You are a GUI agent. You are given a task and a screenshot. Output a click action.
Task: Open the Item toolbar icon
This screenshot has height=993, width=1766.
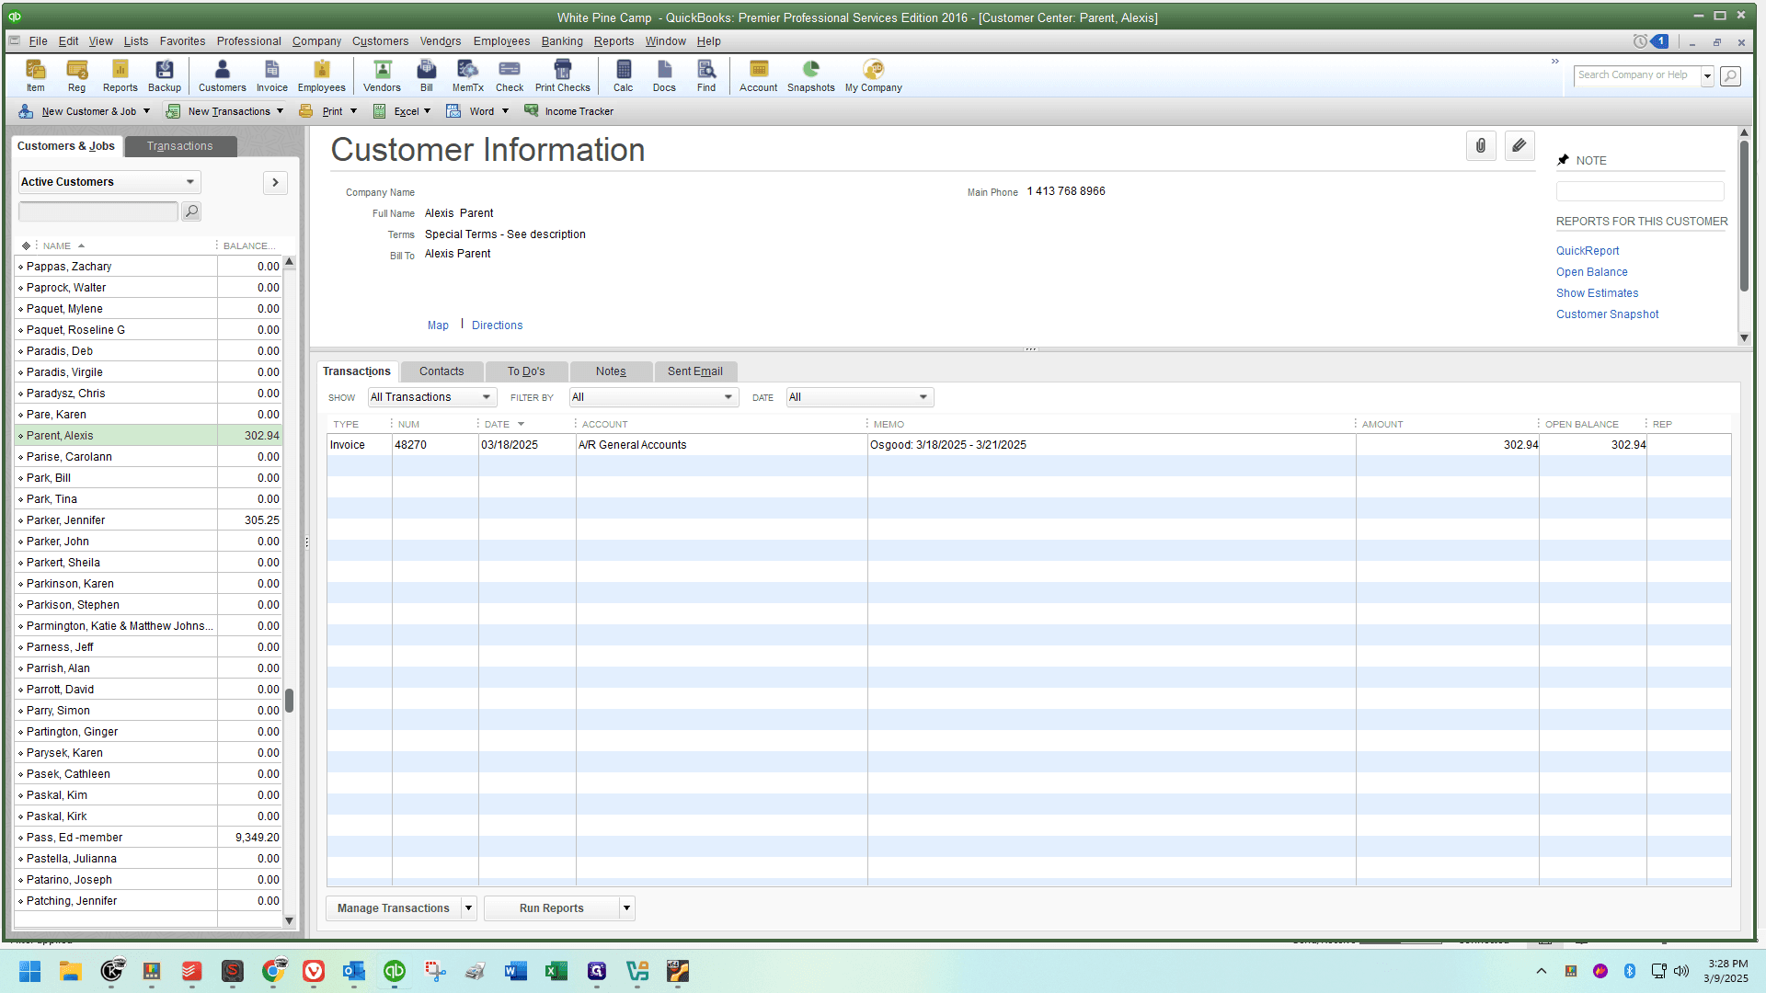tap(35, 75)
